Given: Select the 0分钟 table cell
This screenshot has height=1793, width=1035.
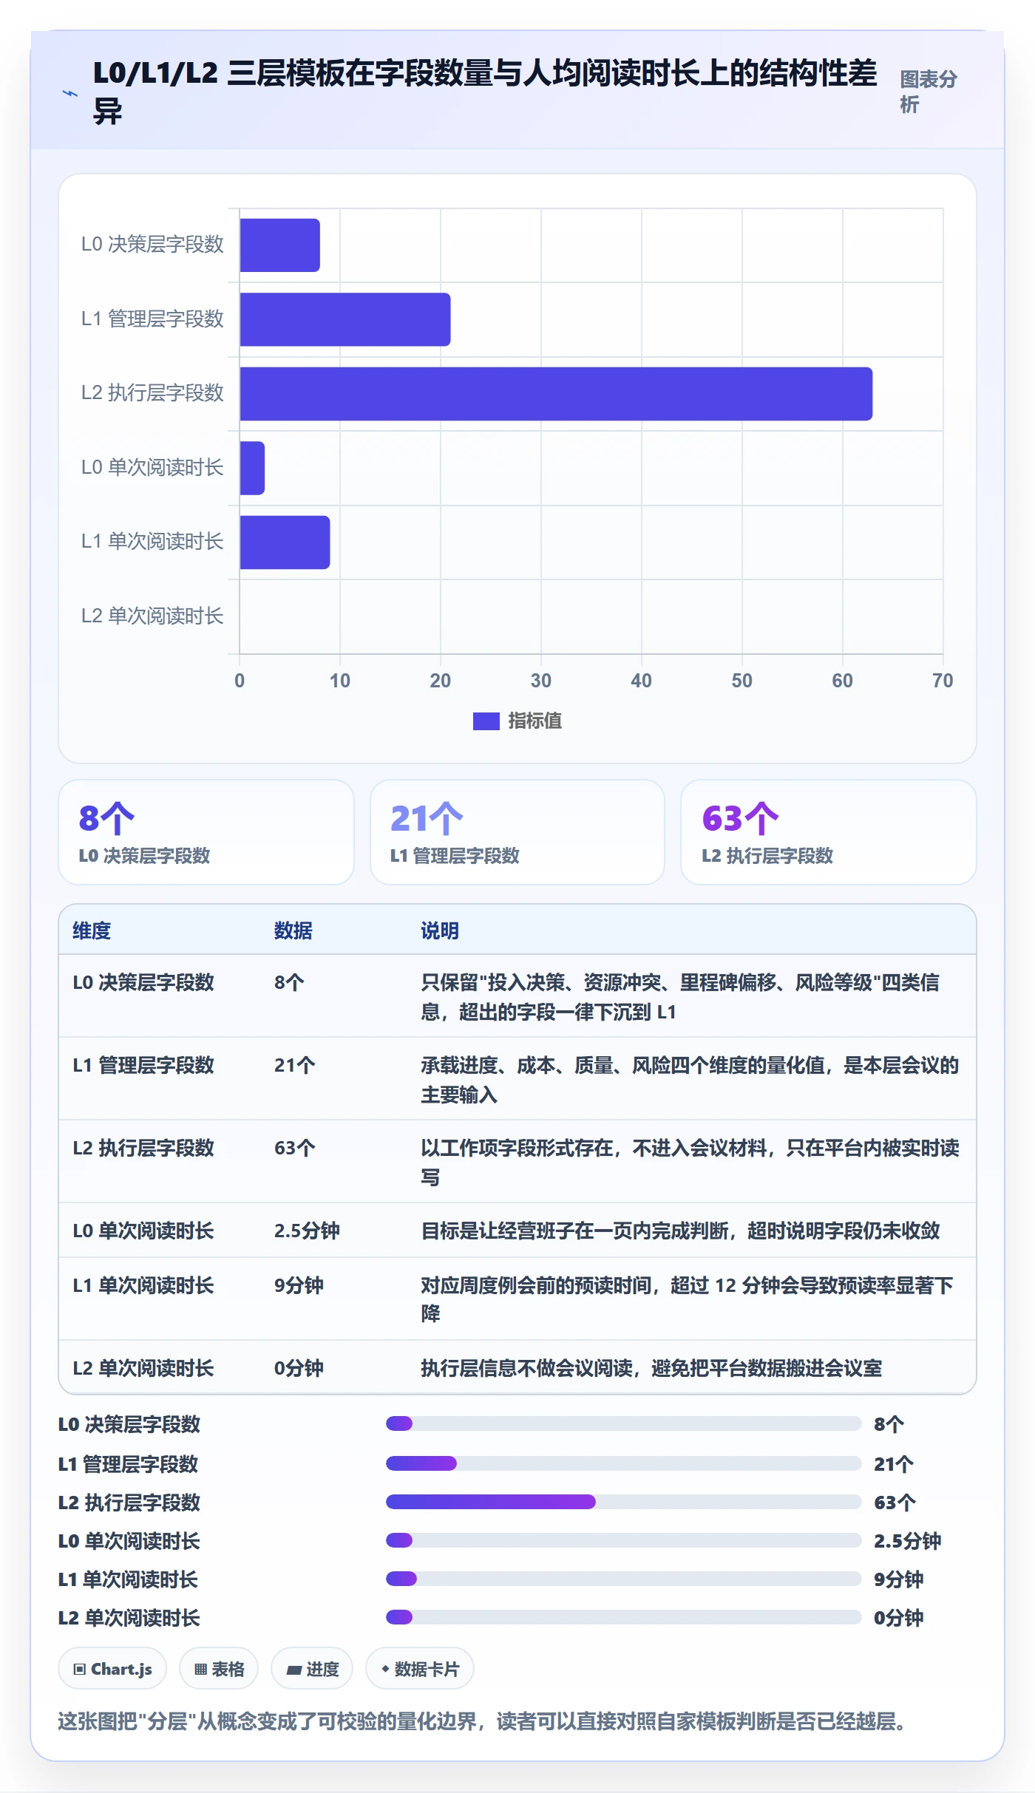Looking at the screenshot, I should tap(299, 1368).
